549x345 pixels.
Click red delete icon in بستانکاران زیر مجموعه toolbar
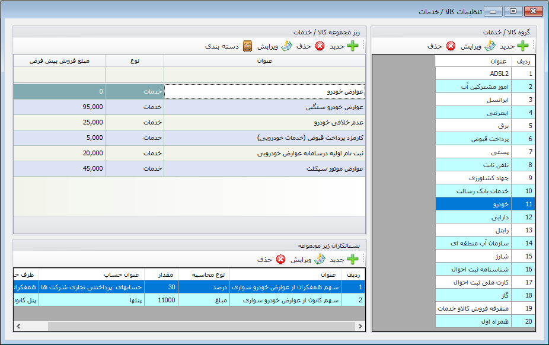281,259
